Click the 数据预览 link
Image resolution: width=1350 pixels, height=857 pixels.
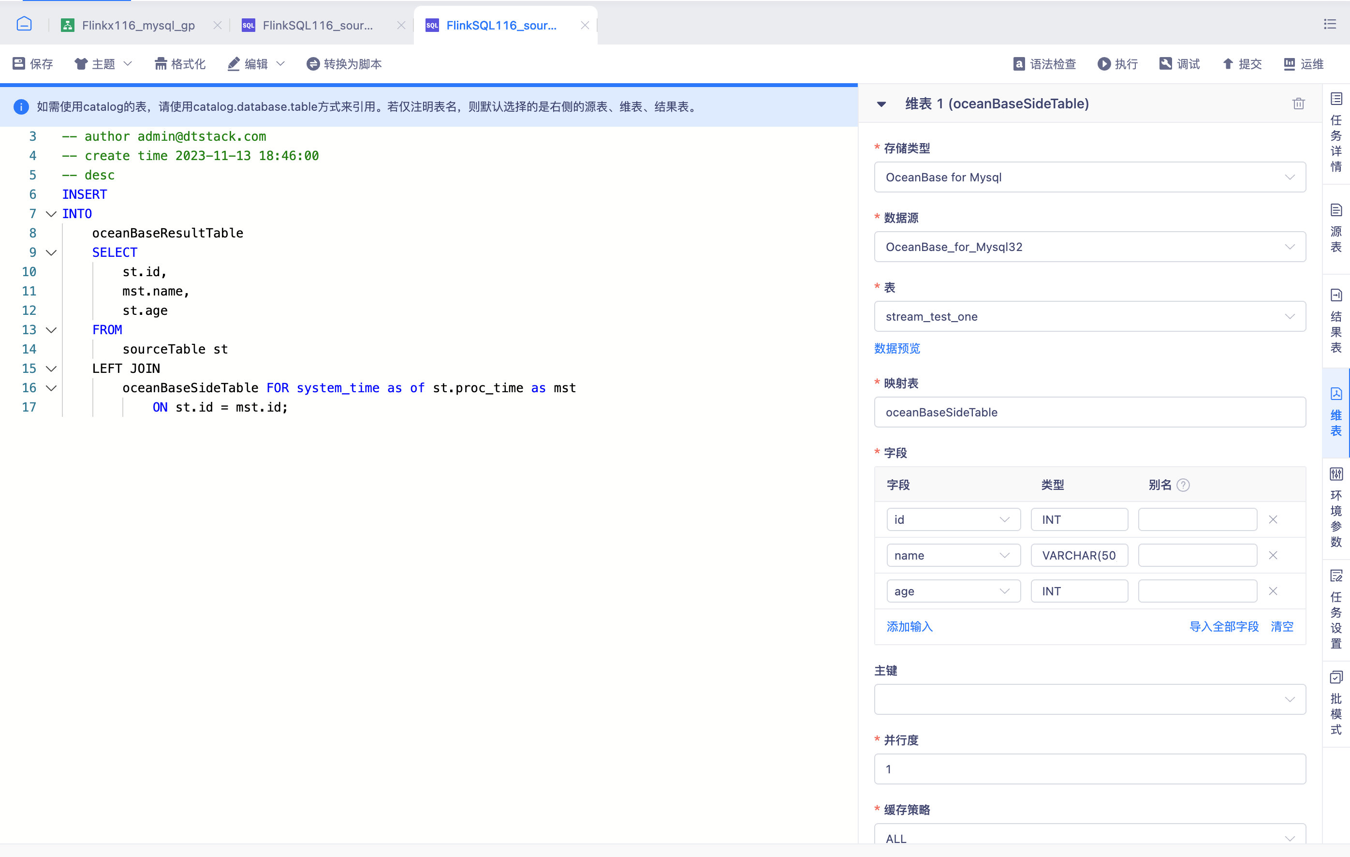(x=896, y=348)
